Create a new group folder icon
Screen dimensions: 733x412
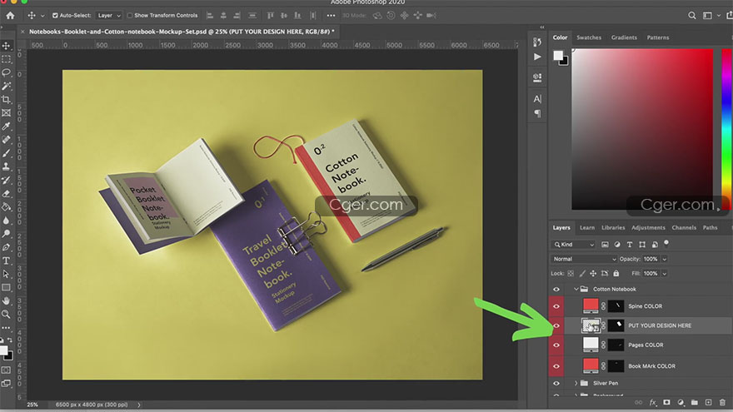pyautogui.click(x=695, y=402)
